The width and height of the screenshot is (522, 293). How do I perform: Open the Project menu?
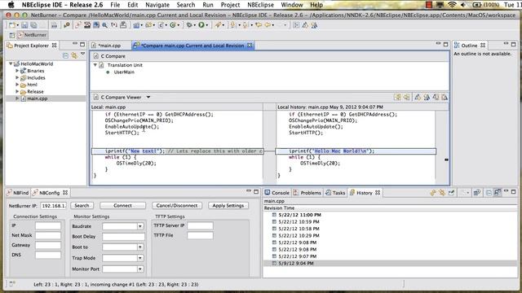[230, 5]
